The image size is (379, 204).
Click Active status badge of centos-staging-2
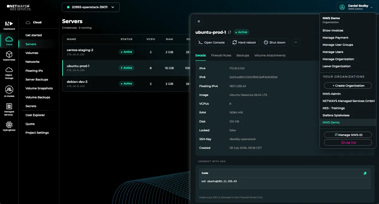[x=126, y=52]
